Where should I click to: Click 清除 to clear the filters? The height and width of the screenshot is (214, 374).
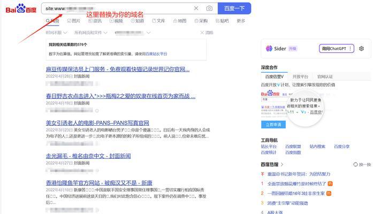pos(207,33)
